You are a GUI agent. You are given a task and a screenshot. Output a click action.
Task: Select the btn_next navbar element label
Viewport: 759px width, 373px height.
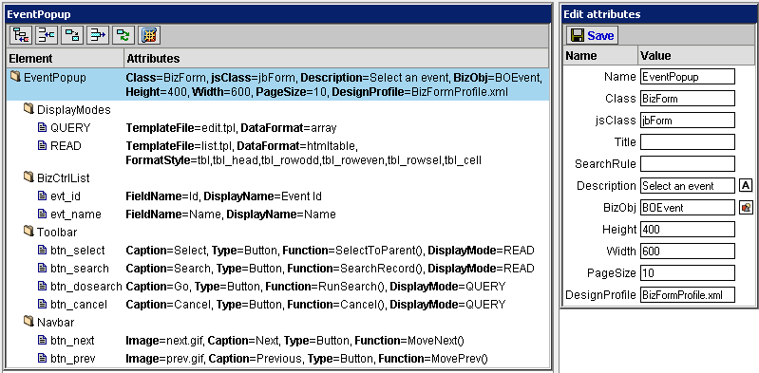(72, 341)
